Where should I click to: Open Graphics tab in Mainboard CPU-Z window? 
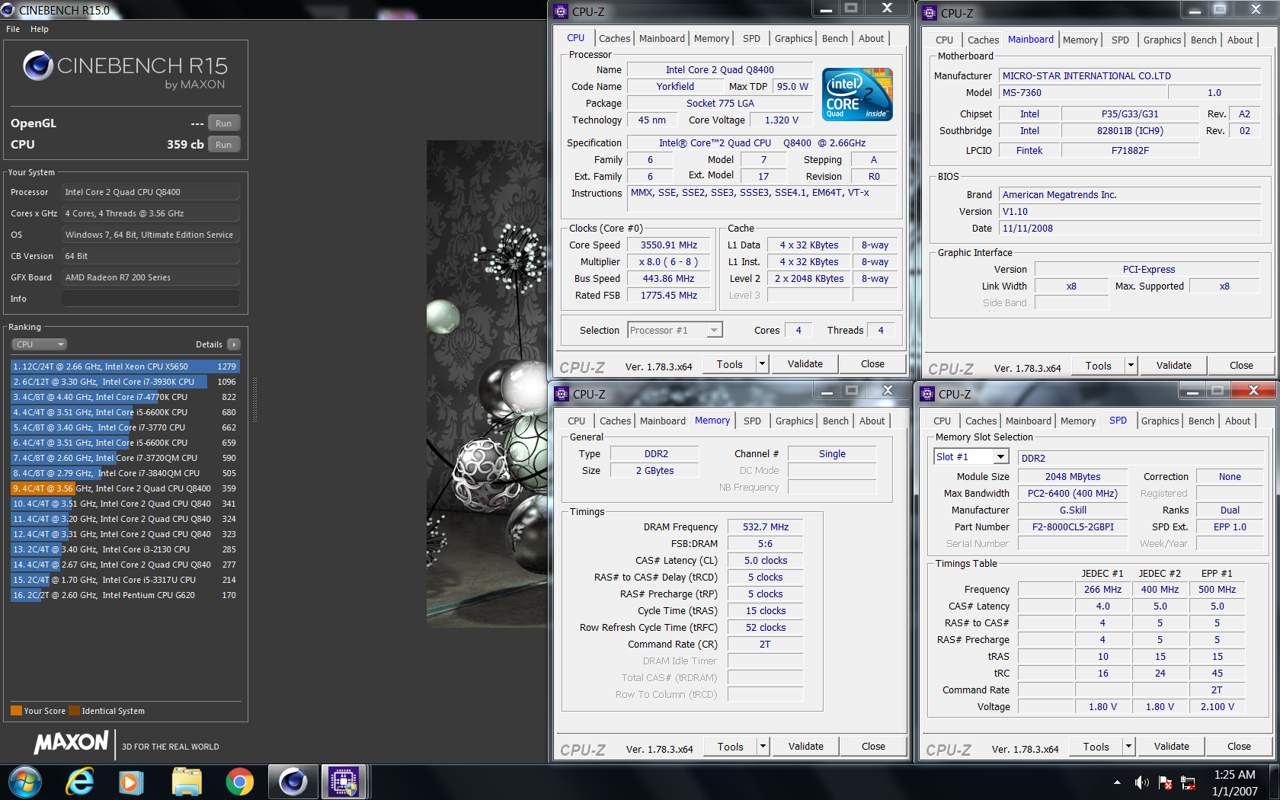[1162, 40]
